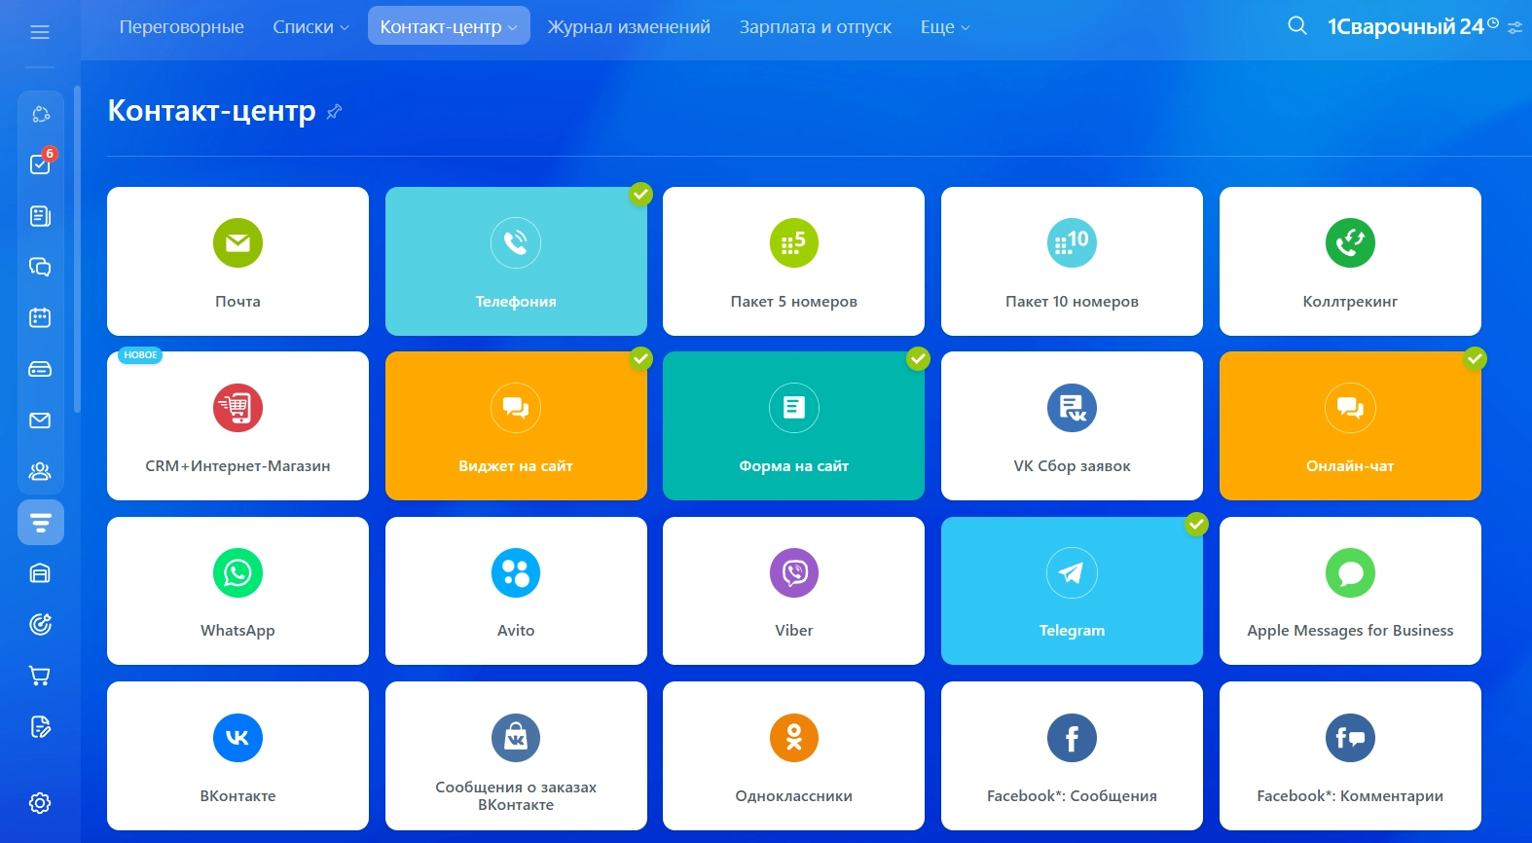Open the Коллтрекинг card
This screenshot has width=1532, height=843.
[1350, 261]
